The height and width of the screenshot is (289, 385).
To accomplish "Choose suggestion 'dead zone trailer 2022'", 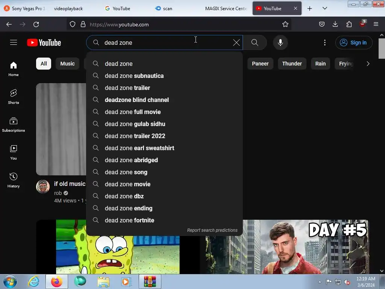I will click(x=165, y=136).
